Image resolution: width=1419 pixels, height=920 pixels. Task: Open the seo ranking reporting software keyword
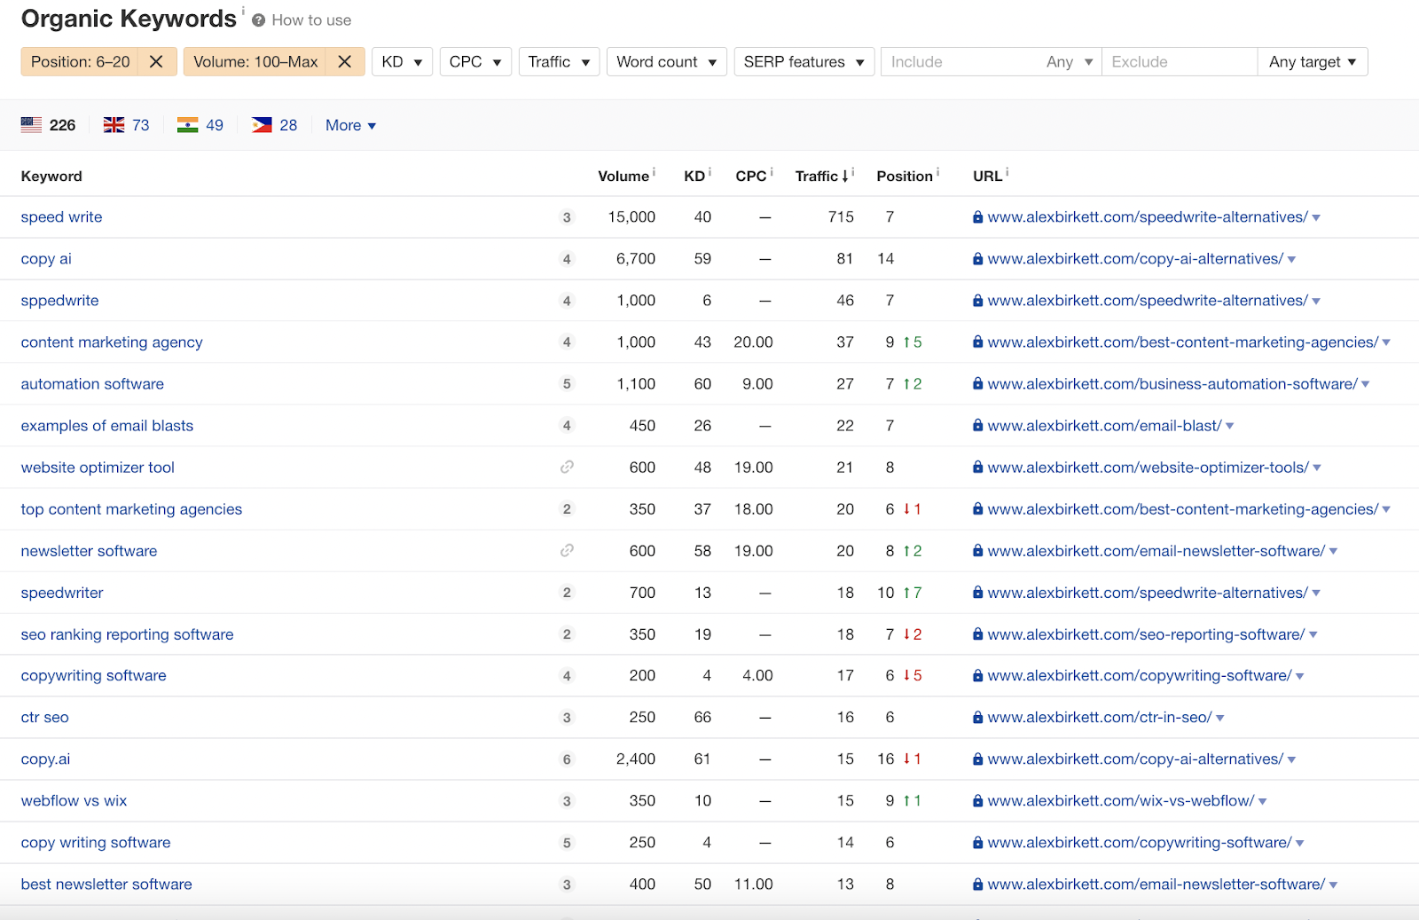tap(128, 634)
